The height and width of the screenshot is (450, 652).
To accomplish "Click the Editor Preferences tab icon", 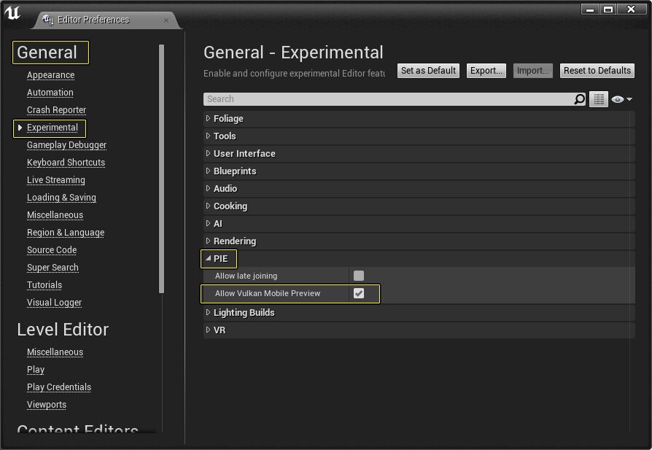I will point(47,20).
